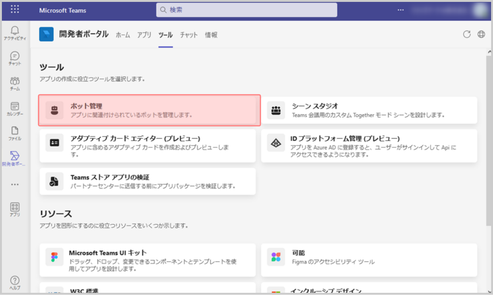Viewport: 493px width, 295px height.
Task: Open the settings ellipsis in title bar
Action: click(400, 10)
